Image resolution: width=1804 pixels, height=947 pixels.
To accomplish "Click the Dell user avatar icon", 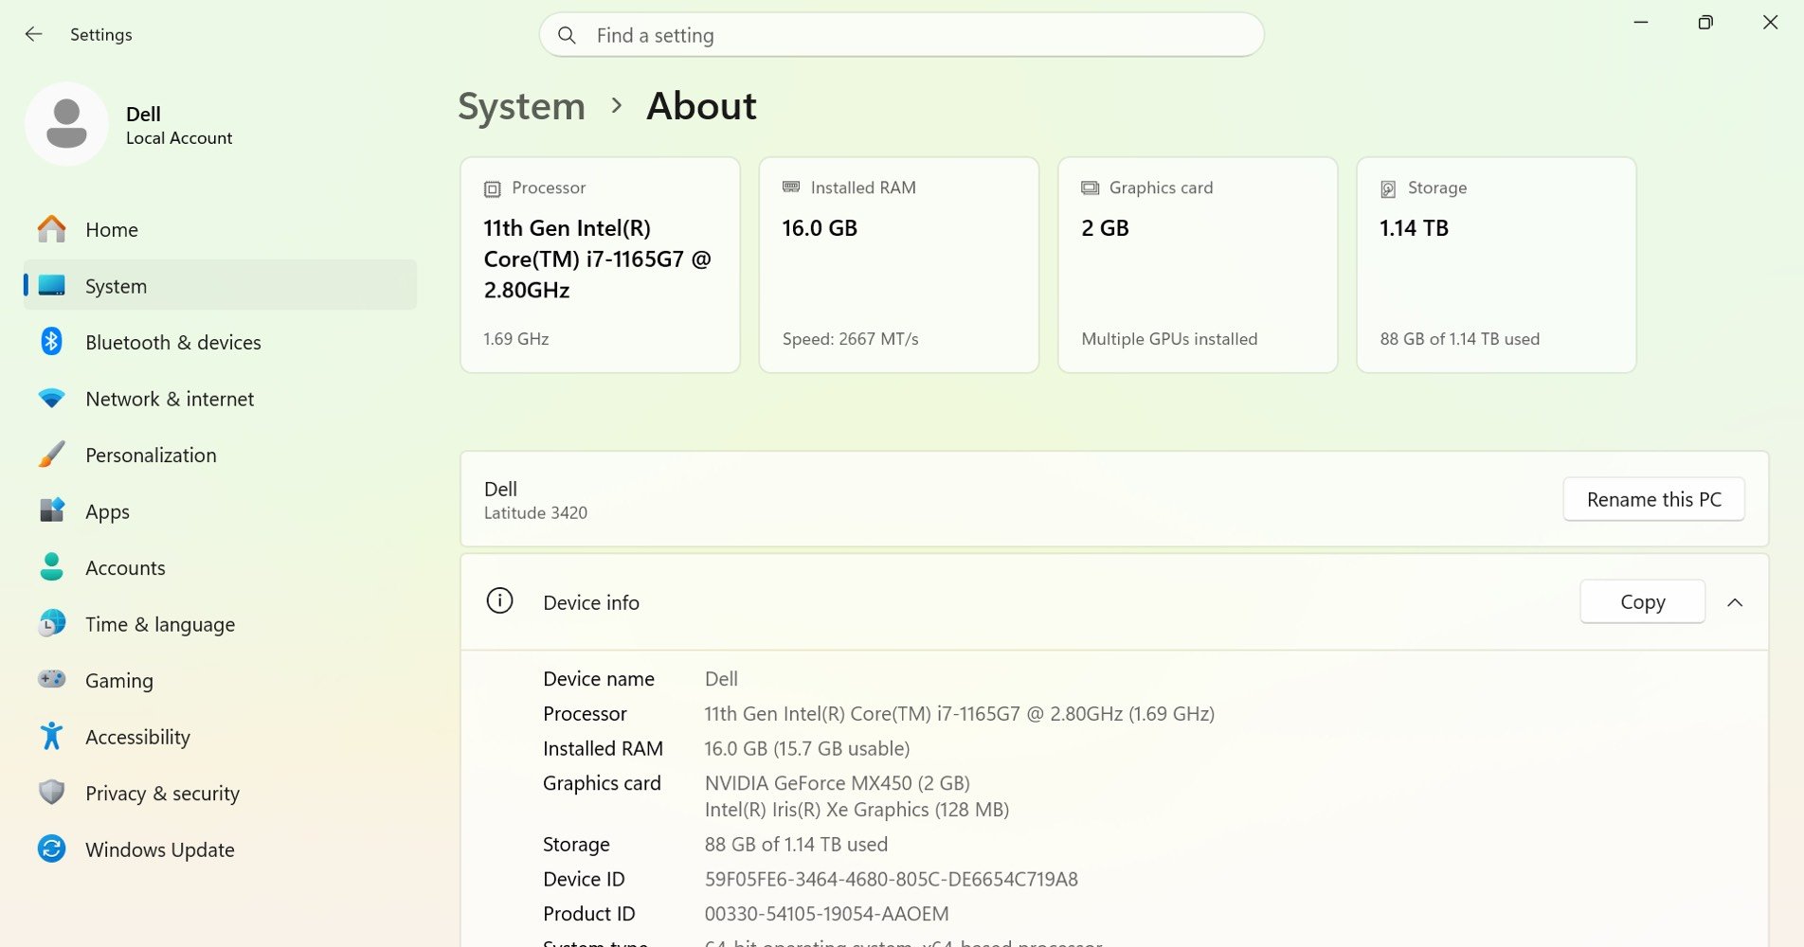I will coord(66,124).
